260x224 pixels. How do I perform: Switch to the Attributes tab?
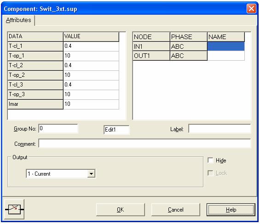18,20
